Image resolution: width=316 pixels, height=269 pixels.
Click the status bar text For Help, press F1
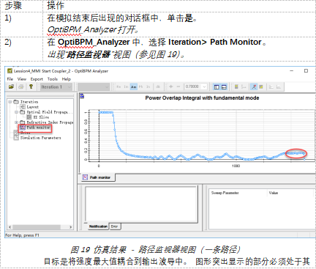22,235
